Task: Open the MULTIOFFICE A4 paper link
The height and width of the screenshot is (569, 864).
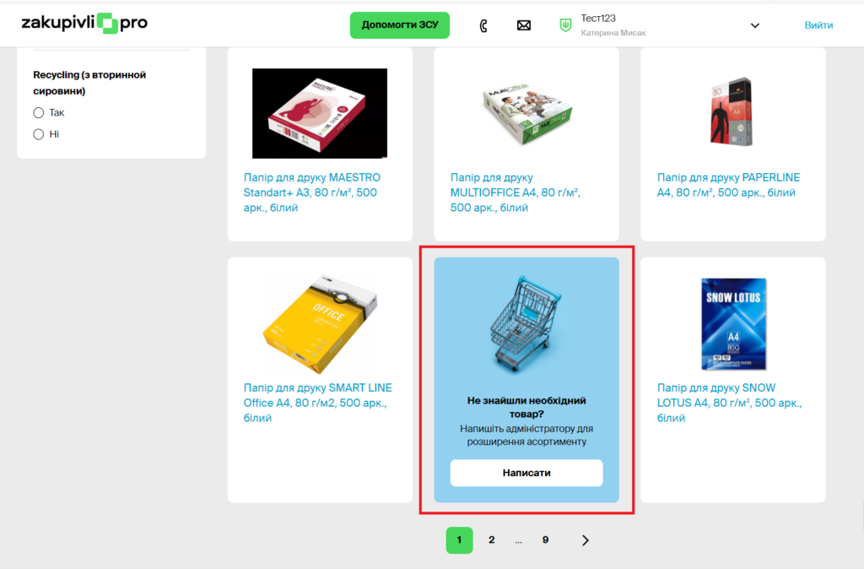Action: coord(516,192)
